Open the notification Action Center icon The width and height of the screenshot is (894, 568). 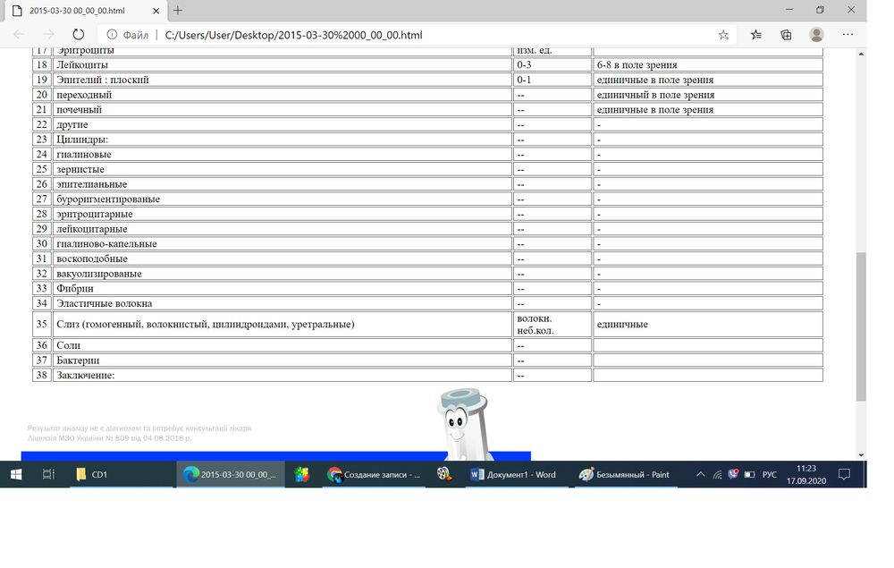844,475
